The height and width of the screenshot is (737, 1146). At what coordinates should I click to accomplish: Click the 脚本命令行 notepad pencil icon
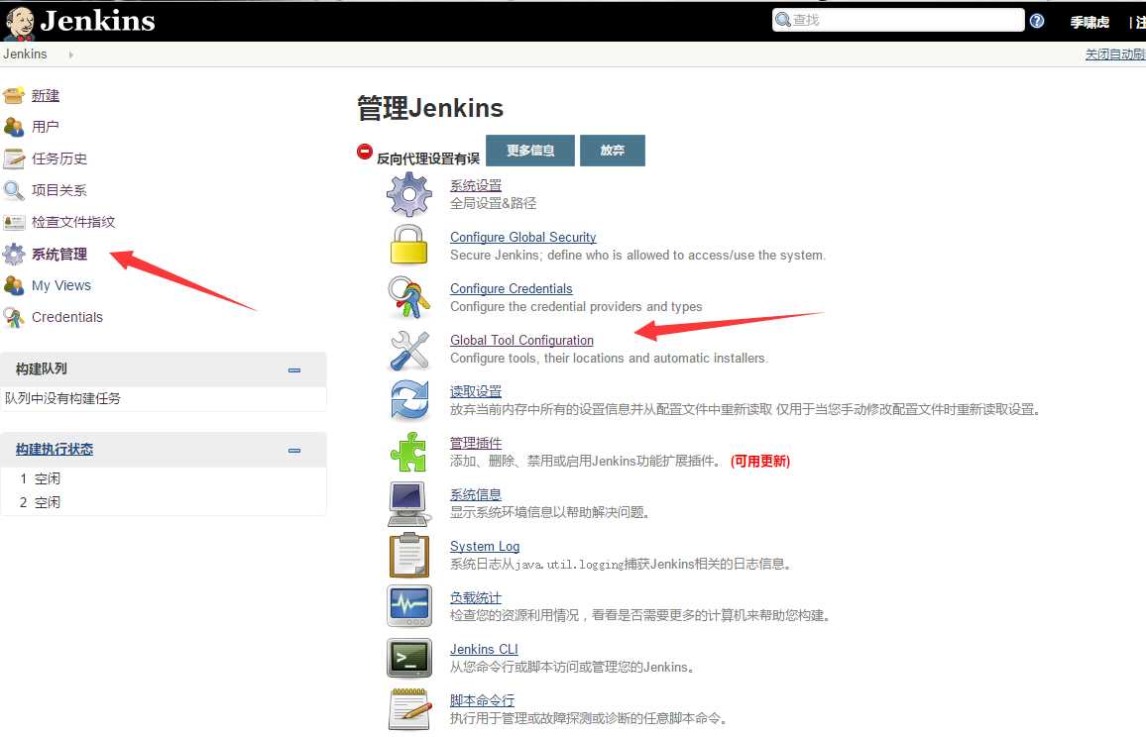click(x=409, y=708)
